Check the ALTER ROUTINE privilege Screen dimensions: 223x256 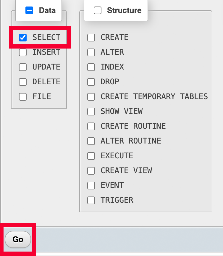91,141
